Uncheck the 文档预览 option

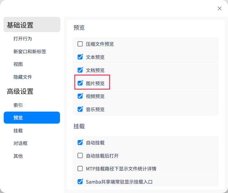pyautogui.click(x=80, y=70)
